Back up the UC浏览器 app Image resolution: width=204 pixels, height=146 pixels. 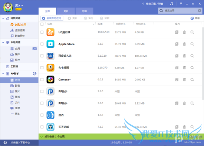tap(177, 32)
